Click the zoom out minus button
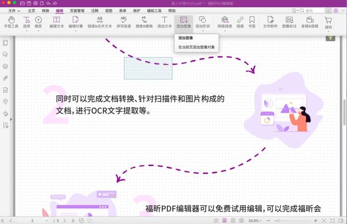This screenshot has width=347, height=224. 268,221
